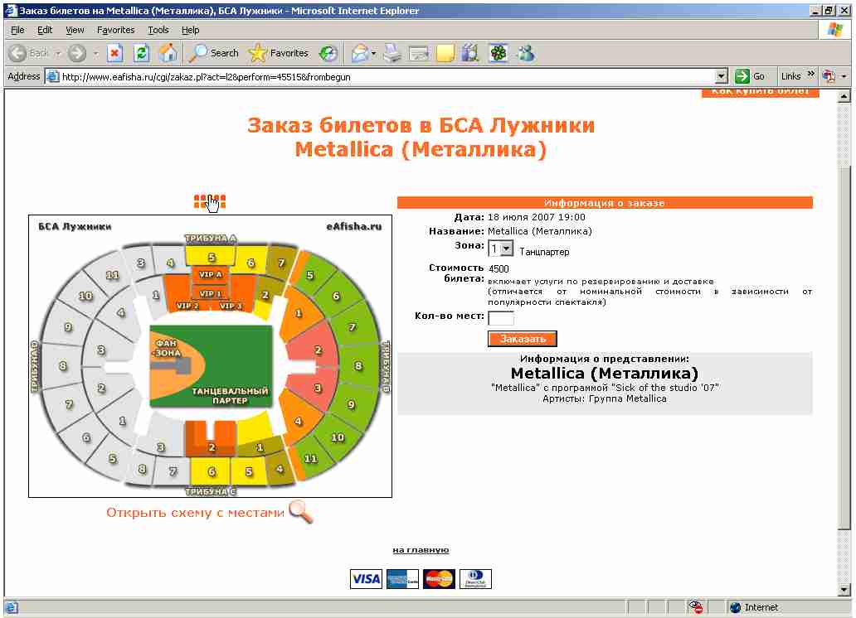Open the Favorites menu

click(x=116, y=30)
